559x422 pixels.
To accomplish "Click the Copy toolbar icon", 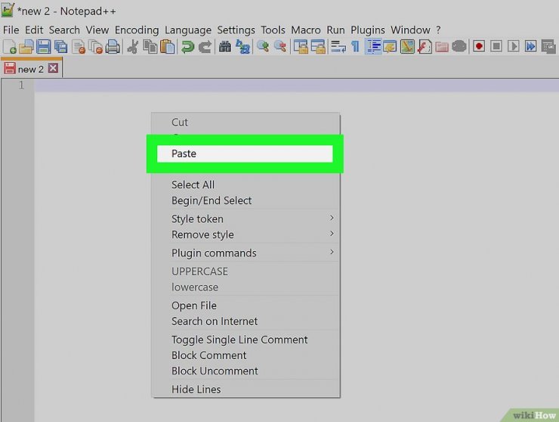I will click(150, 47).
